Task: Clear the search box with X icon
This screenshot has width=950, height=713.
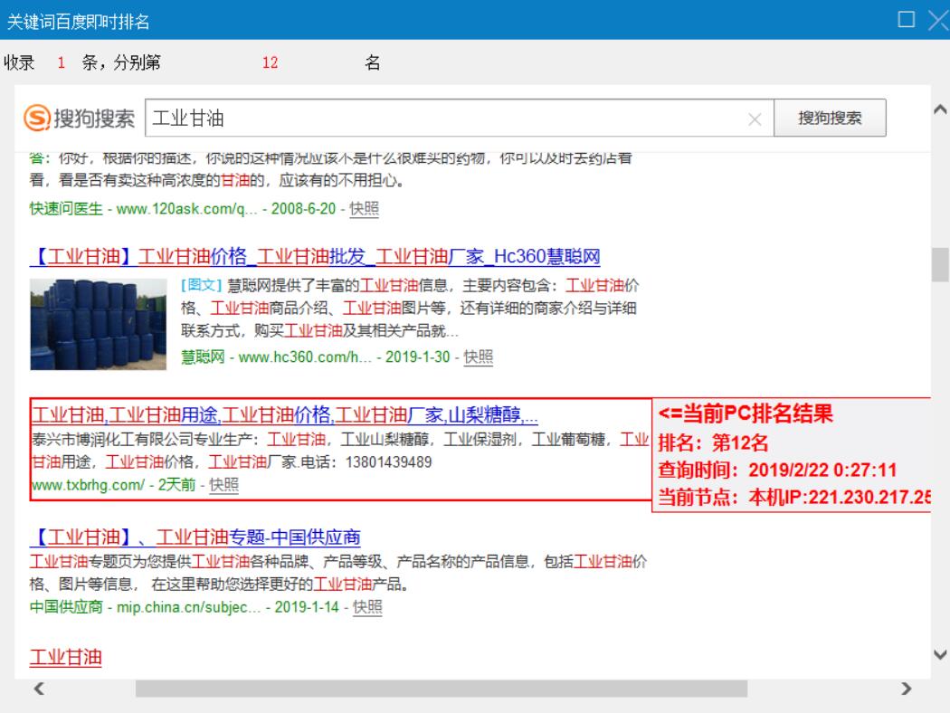Action: (x=755, y=119)
